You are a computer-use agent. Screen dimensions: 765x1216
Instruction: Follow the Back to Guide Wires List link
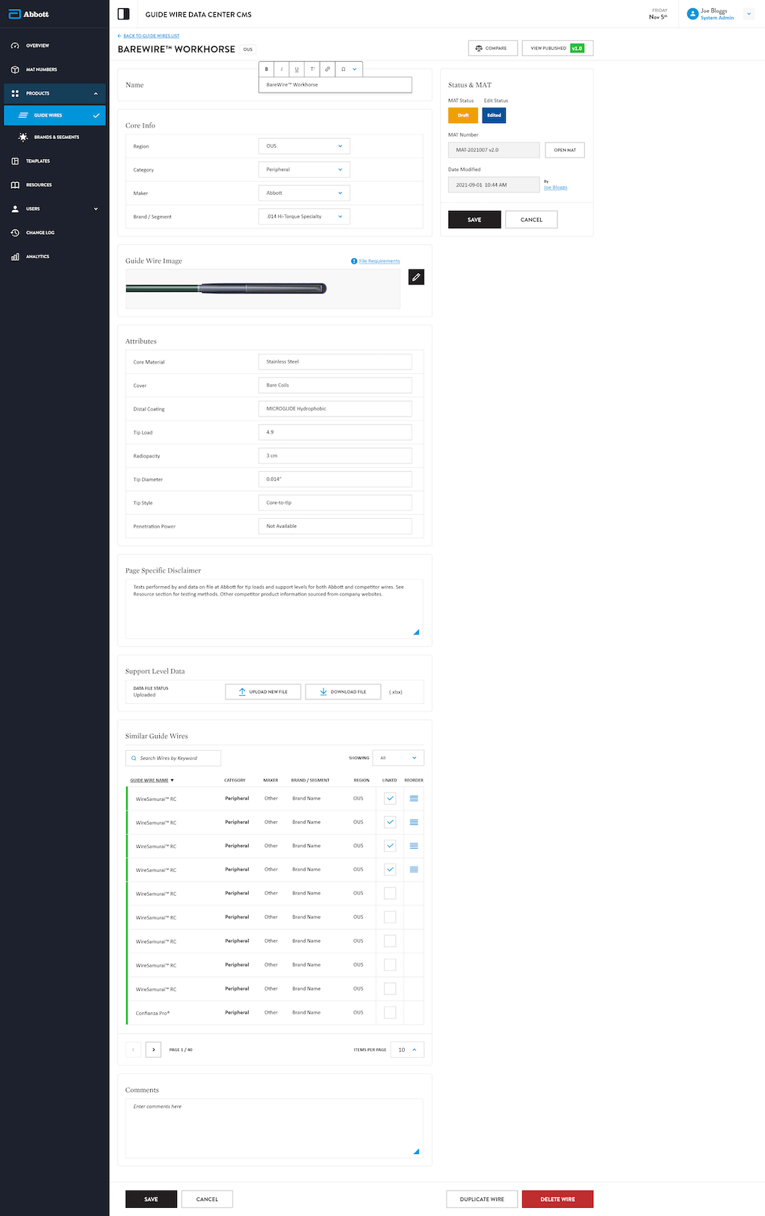150,36
